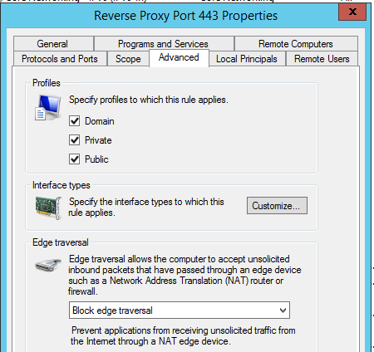Select the Advanced tab
Viewport: 374px width, 352px height.
point(179,58)
